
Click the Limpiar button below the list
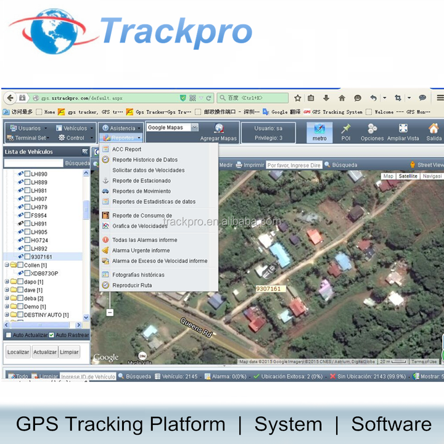69,352
